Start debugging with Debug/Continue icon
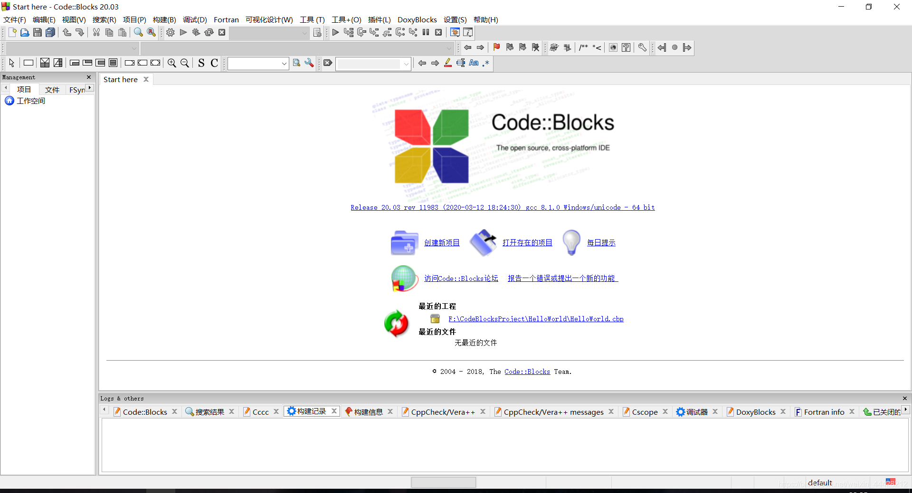The width and height of the screenshot is (912, 493). 336,32
